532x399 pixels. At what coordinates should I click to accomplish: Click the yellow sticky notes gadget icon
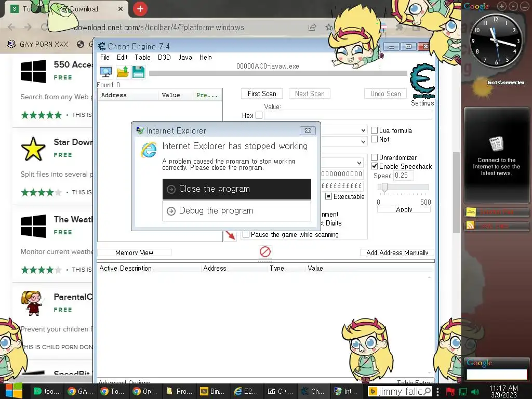pos(471,212)
